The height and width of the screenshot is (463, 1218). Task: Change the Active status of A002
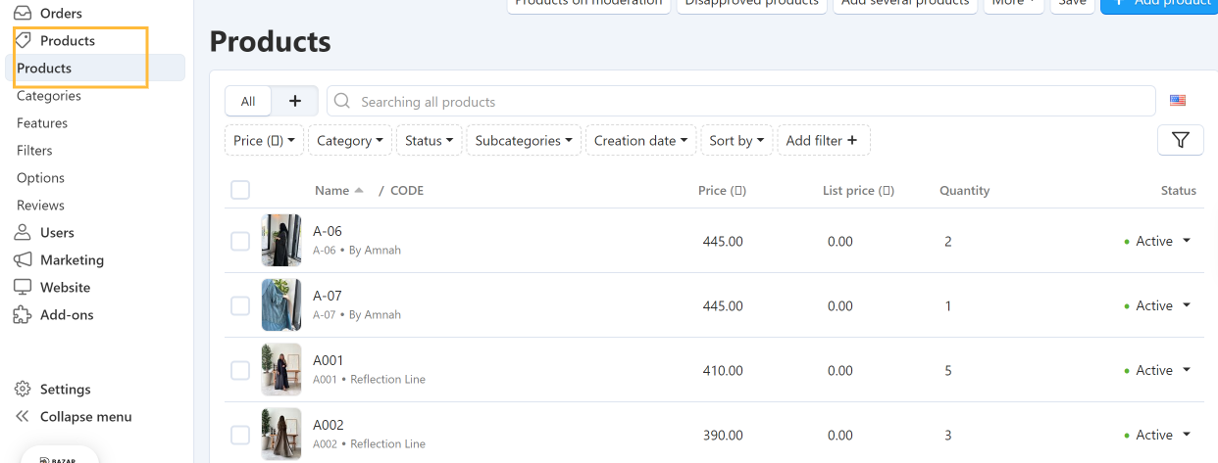click(x=1158, y=435)
